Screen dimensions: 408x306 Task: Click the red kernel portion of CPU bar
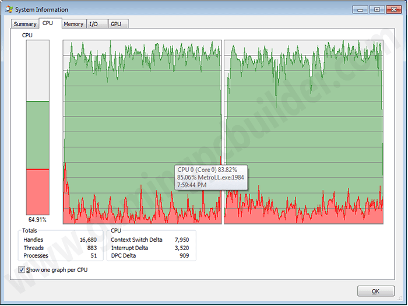click(x=38, y=192)
